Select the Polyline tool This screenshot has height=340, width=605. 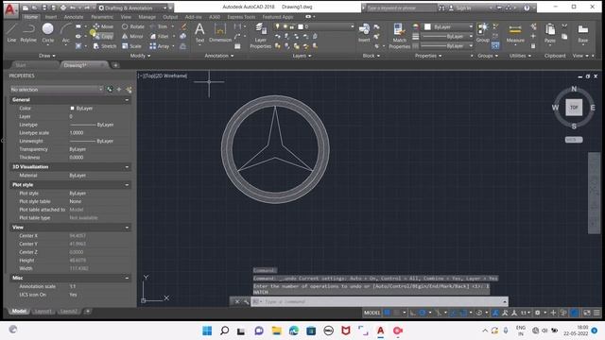(x=28, y=32)
